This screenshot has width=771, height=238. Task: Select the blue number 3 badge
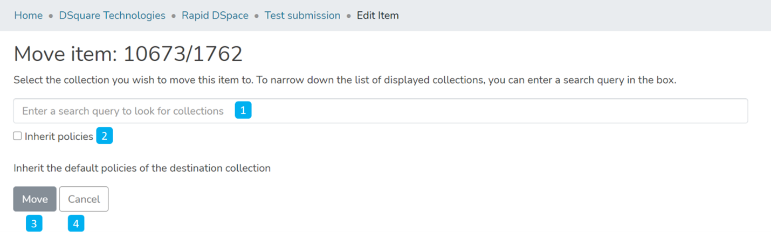click(34, 224)
